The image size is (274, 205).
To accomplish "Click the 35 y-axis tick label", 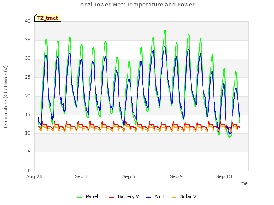I will 27,40.
